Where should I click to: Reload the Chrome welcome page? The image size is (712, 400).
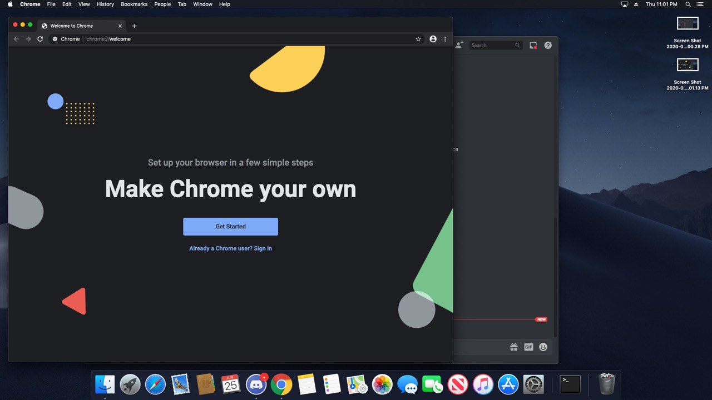click(40, 39)
